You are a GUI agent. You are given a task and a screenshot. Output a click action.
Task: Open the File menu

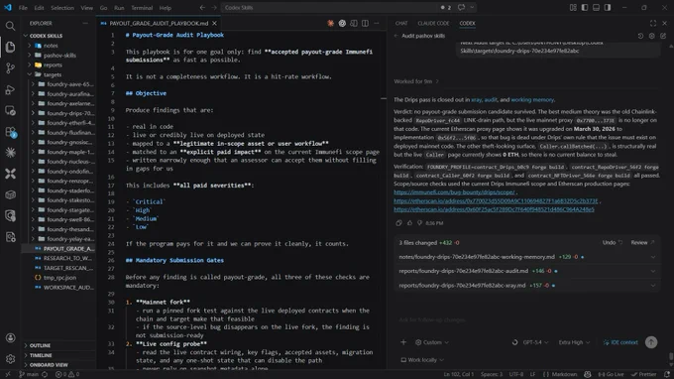click(x=23, y=8)
